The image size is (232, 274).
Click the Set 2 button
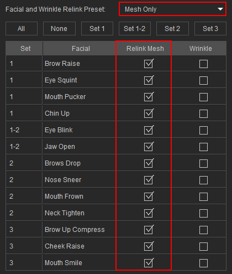[x=172, y=29]
